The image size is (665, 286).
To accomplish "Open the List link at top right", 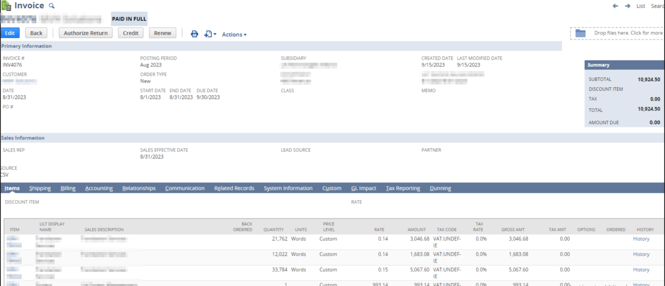I will coord(640,6).
